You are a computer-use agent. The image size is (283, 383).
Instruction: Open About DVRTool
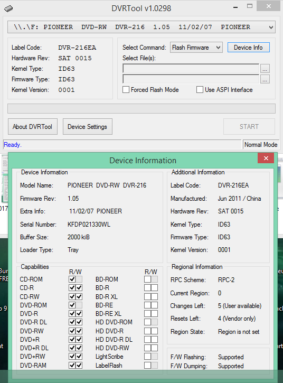coord(33,127)
